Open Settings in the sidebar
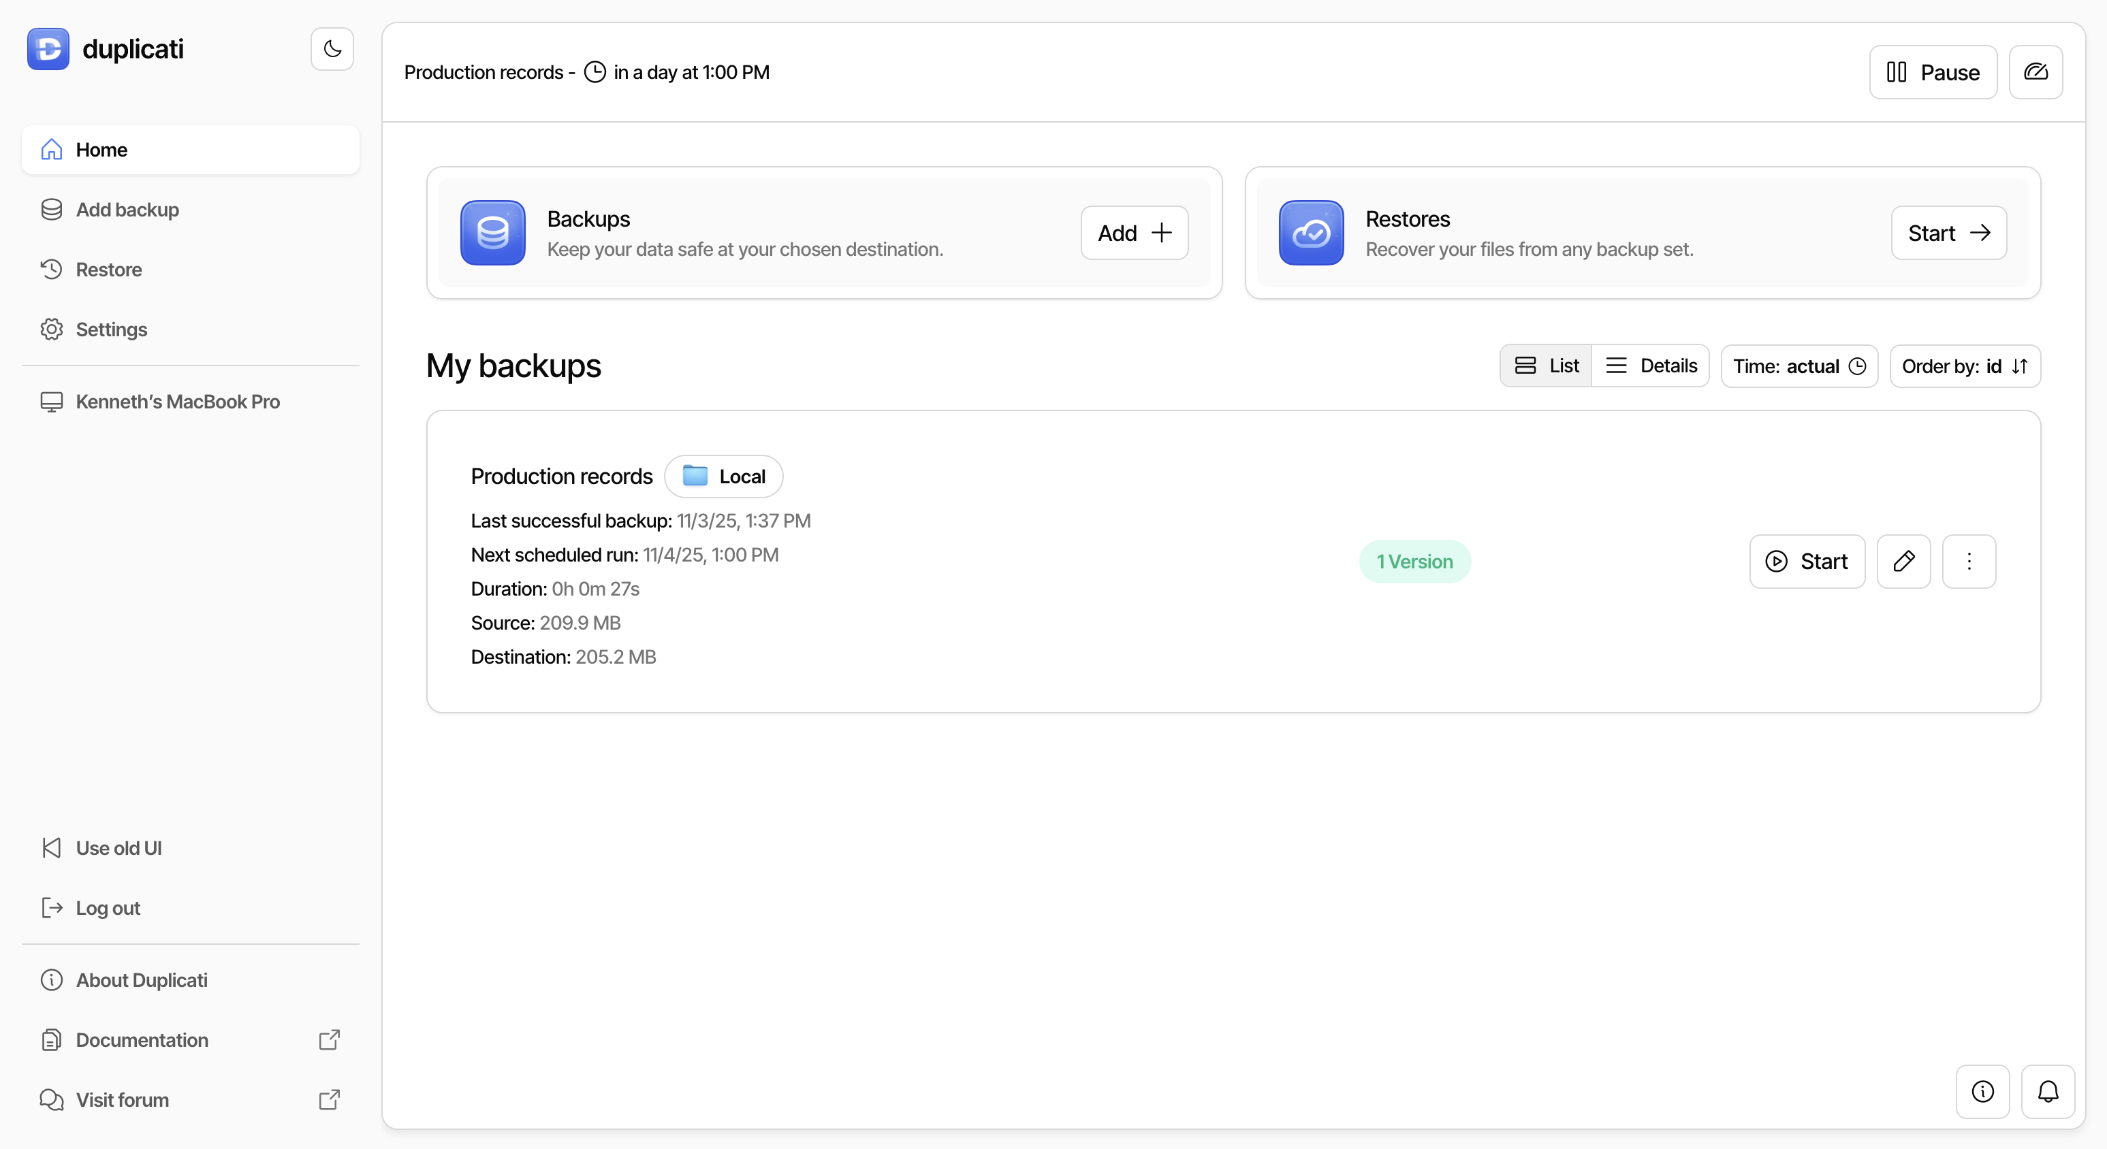This screenshot has width=2107, height=1149. pyautogui.click(x=111, y=329)
